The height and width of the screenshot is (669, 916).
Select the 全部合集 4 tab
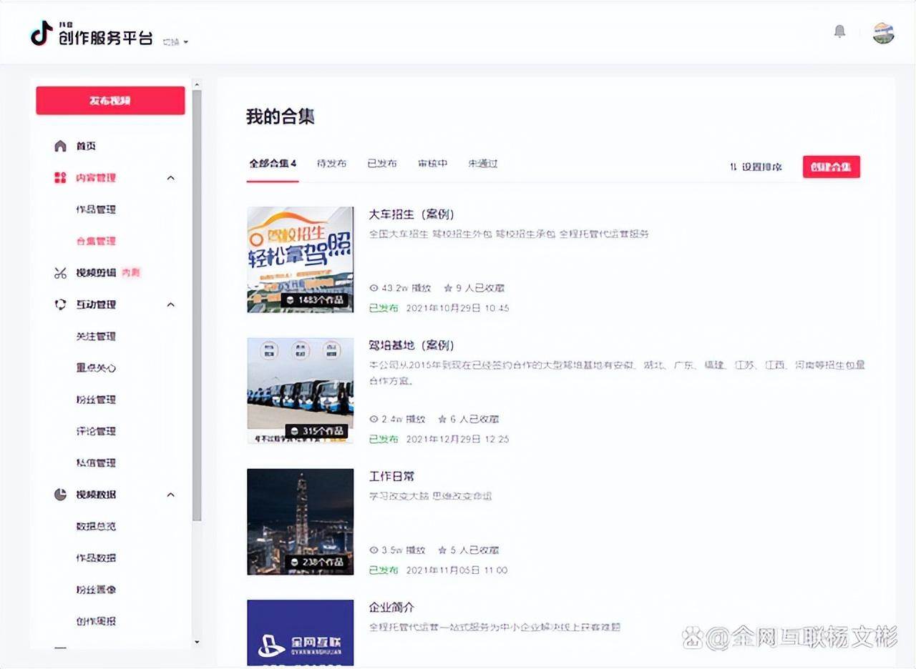(273, 163)
